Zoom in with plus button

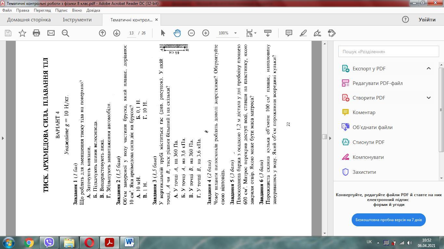206,33
